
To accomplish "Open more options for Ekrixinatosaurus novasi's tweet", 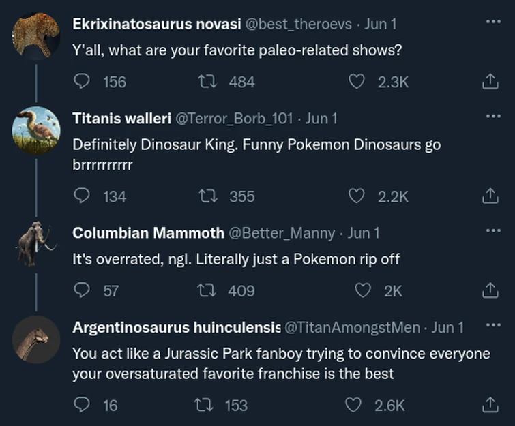I will [x=492, y=22].
